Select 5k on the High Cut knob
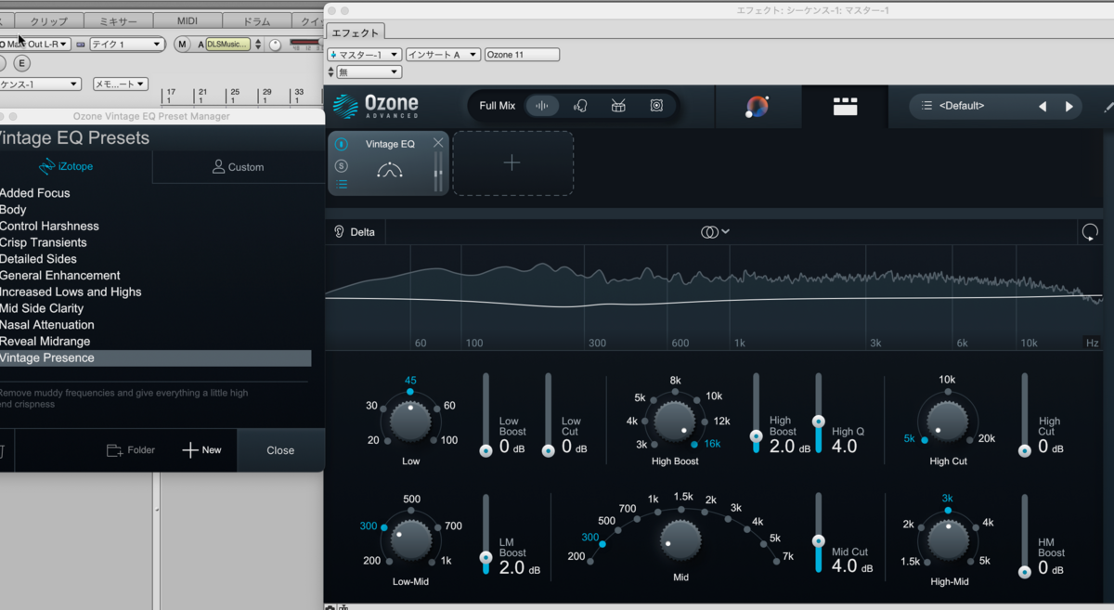Image resolution: width=1114 pixels, height=610 pixels. (911, 439)
